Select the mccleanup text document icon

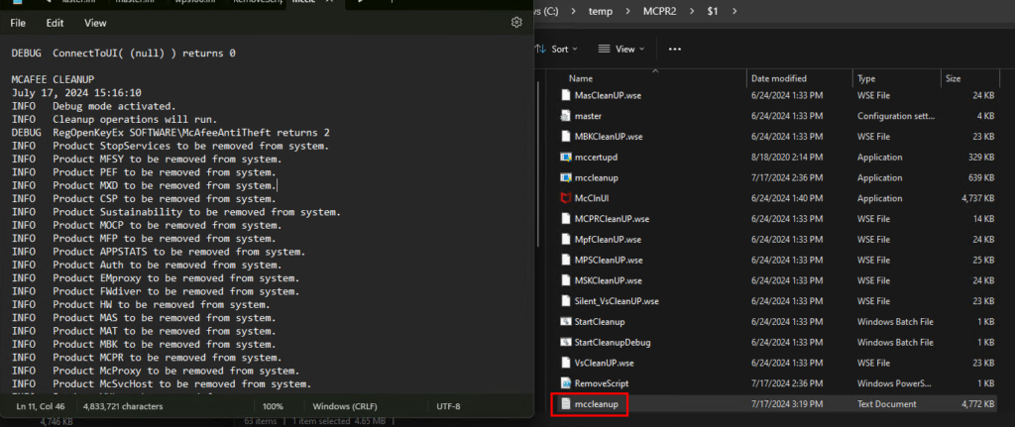(x=566, y=404)
